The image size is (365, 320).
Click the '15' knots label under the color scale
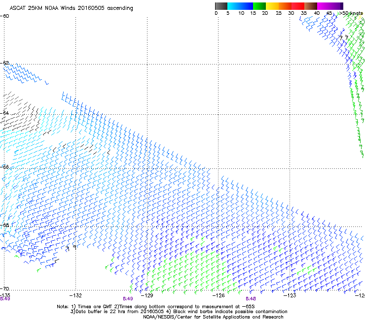(x=253, y=13)
